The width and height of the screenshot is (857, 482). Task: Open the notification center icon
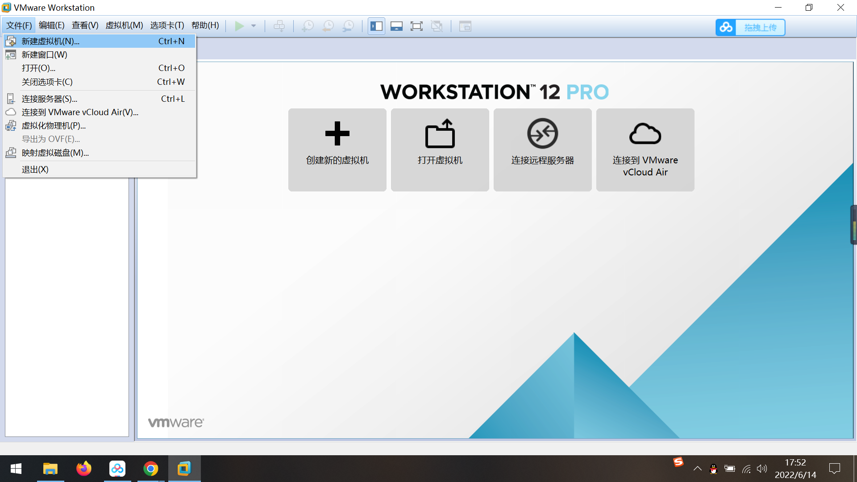tap(835, 469)
